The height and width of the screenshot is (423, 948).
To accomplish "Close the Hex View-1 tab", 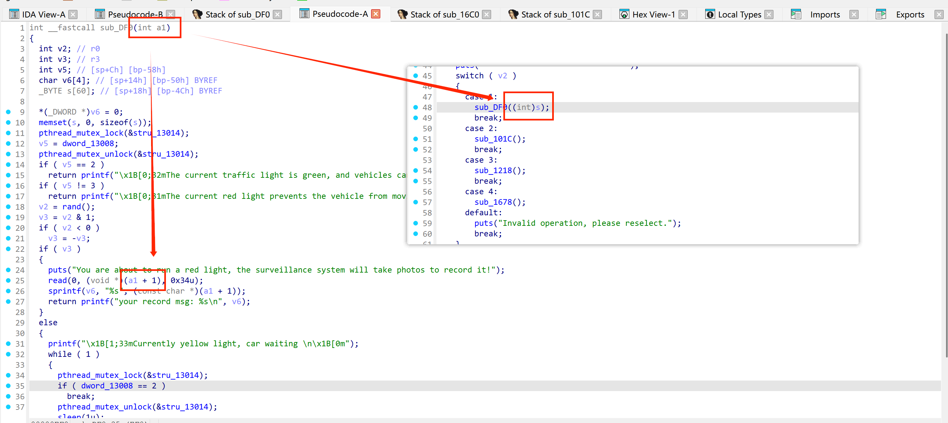I will click(683, 15).
